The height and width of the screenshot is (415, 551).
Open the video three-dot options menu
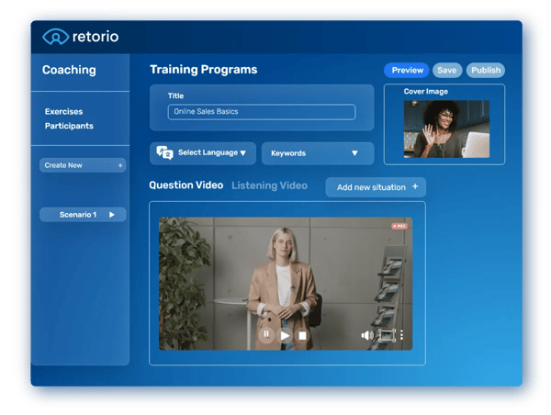pyautogui.click(x=401, y=335)
